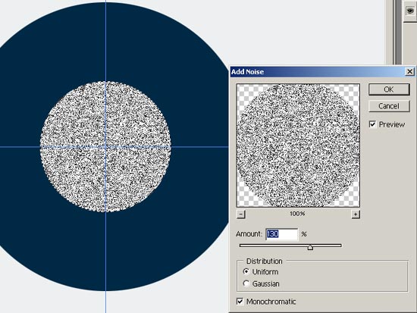417x313 pixels.
Task: Confirm noise settings with OK
Action: coord(389,89)
